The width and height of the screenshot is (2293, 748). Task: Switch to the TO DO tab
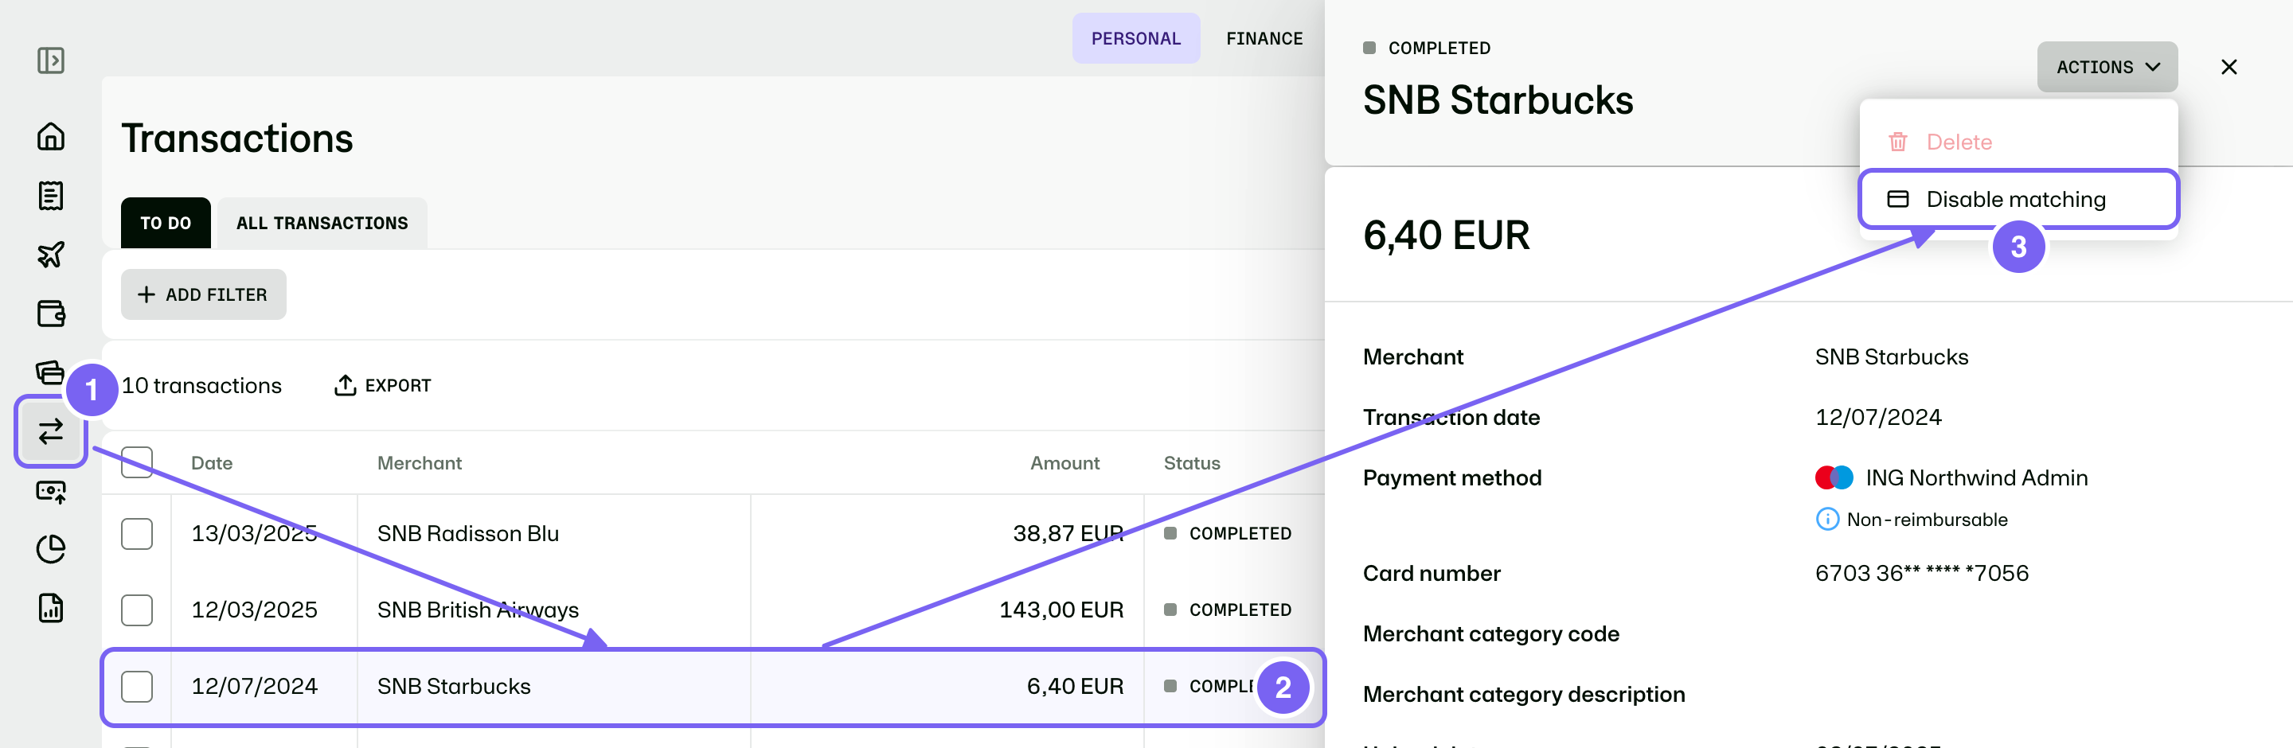pyautogui.click(x=166, y=224)
